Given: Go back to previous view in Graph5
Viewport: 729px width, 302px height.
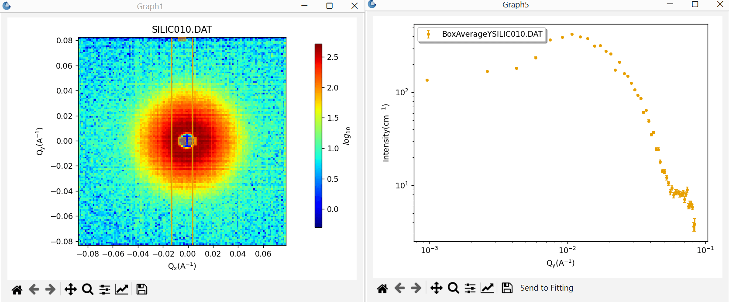Looking at the screenshot, I should coord(399,288).
